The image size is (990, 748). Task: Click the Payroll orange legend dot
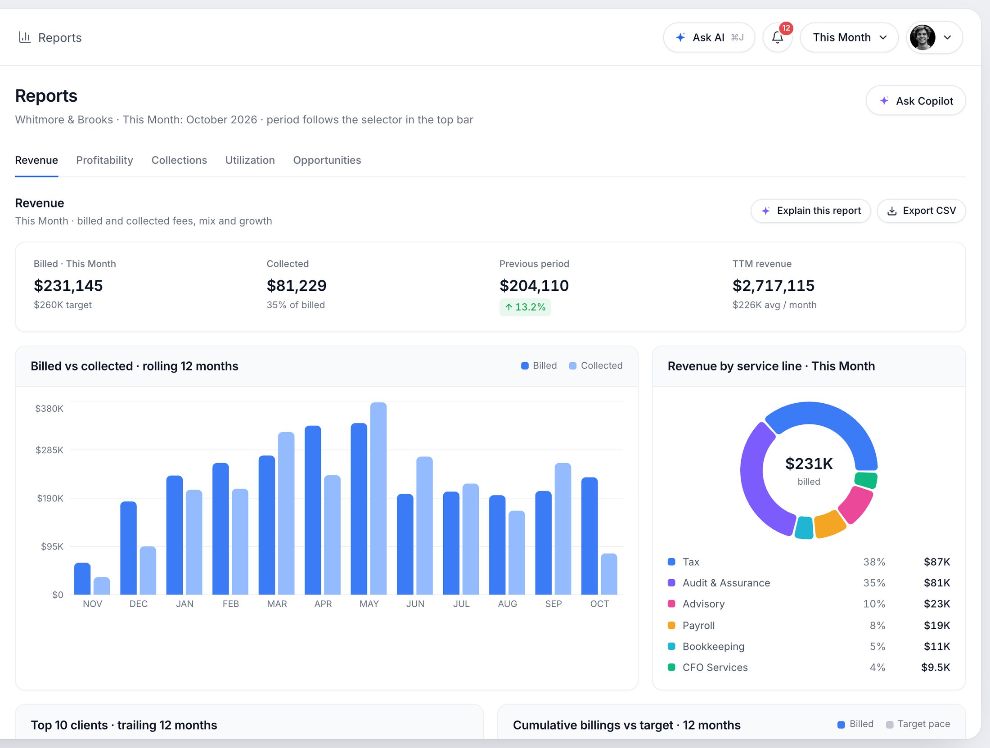(x=671, y=625)
